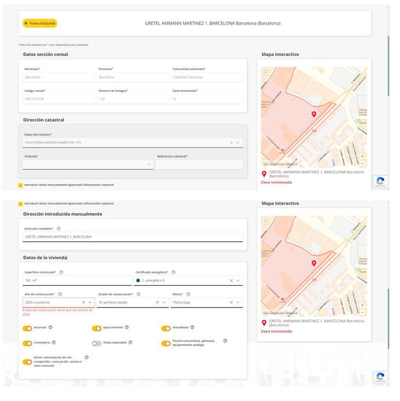Viewport: 400px width, 401px height.
Task: Turn off the Amueblada switch
Action: 166,328
